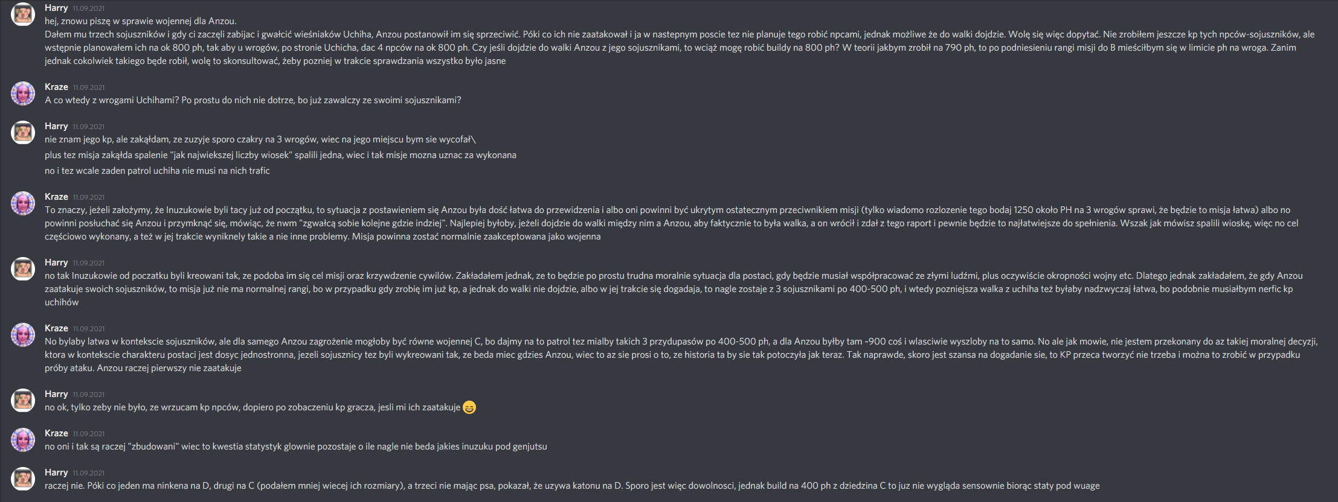Click the laughing emoji in Harry's message
This screenshot has width=1338, height=502.
tap(469, 407)
